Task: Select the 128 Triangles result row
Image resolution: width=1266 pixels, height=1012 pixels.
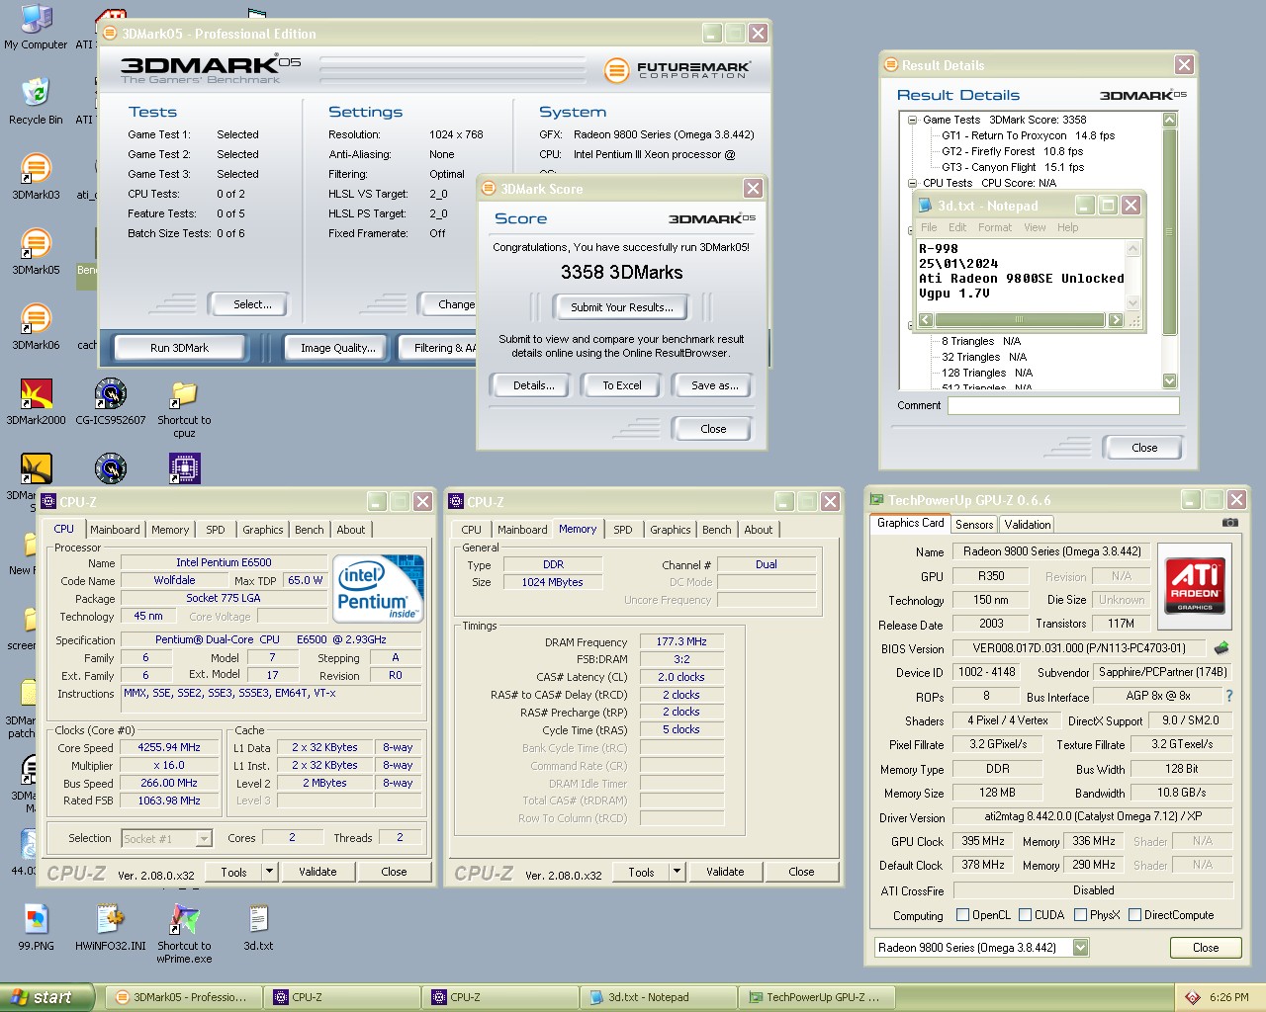Action: click(x=986, y=373)
